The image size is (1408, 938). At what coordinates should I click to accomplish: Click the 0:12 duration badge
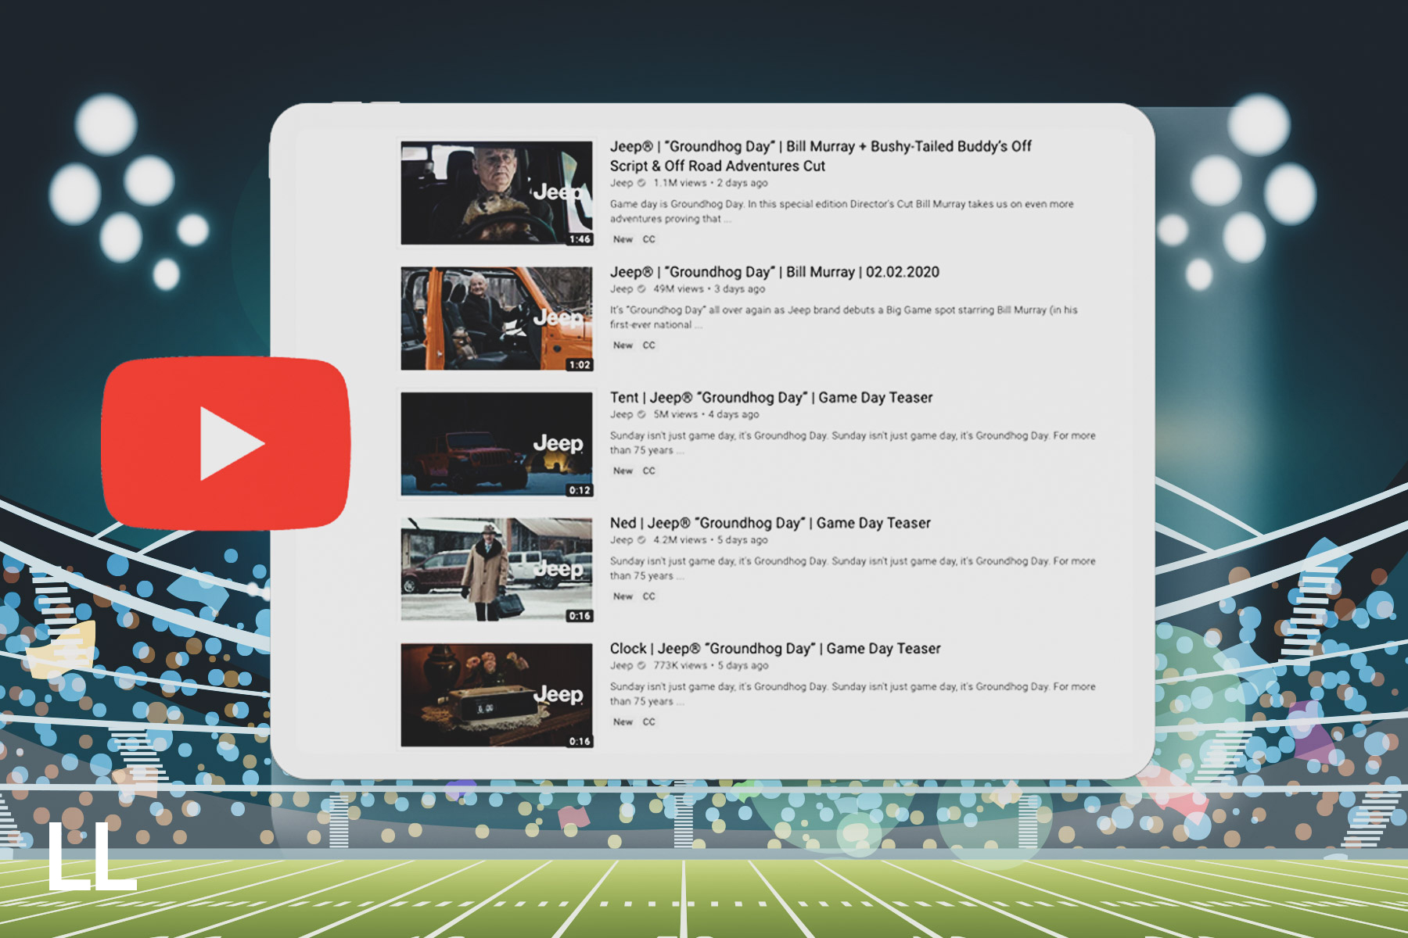pos(580,490)
